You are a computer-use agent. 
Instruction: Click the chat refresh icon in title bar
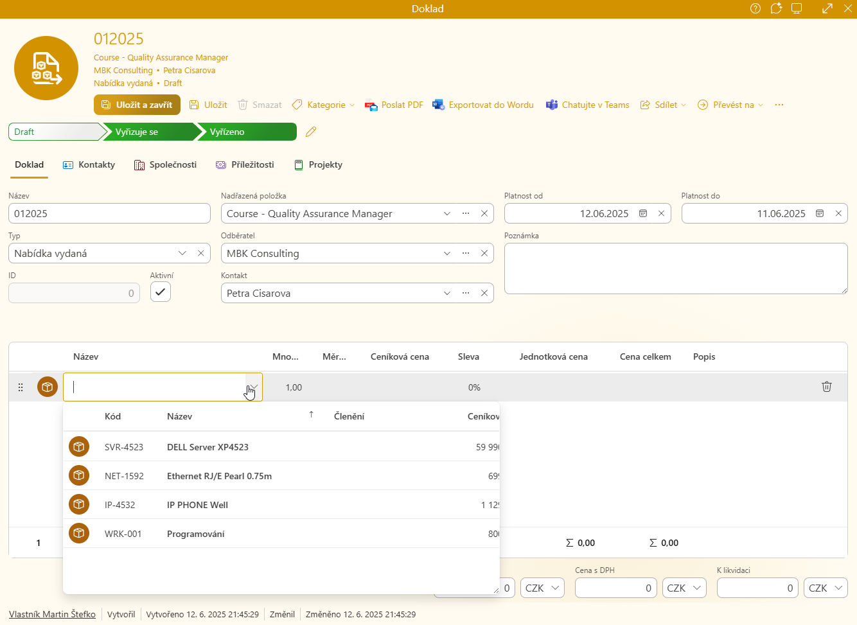[x=776, y=8]
